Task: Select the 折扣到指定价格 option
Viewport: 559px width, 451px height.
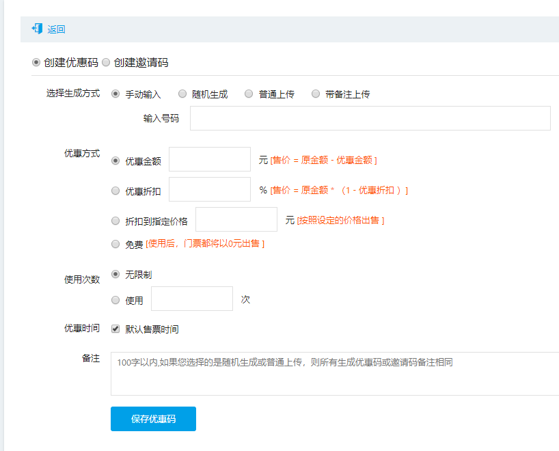Action: click(x=115, y=221)
